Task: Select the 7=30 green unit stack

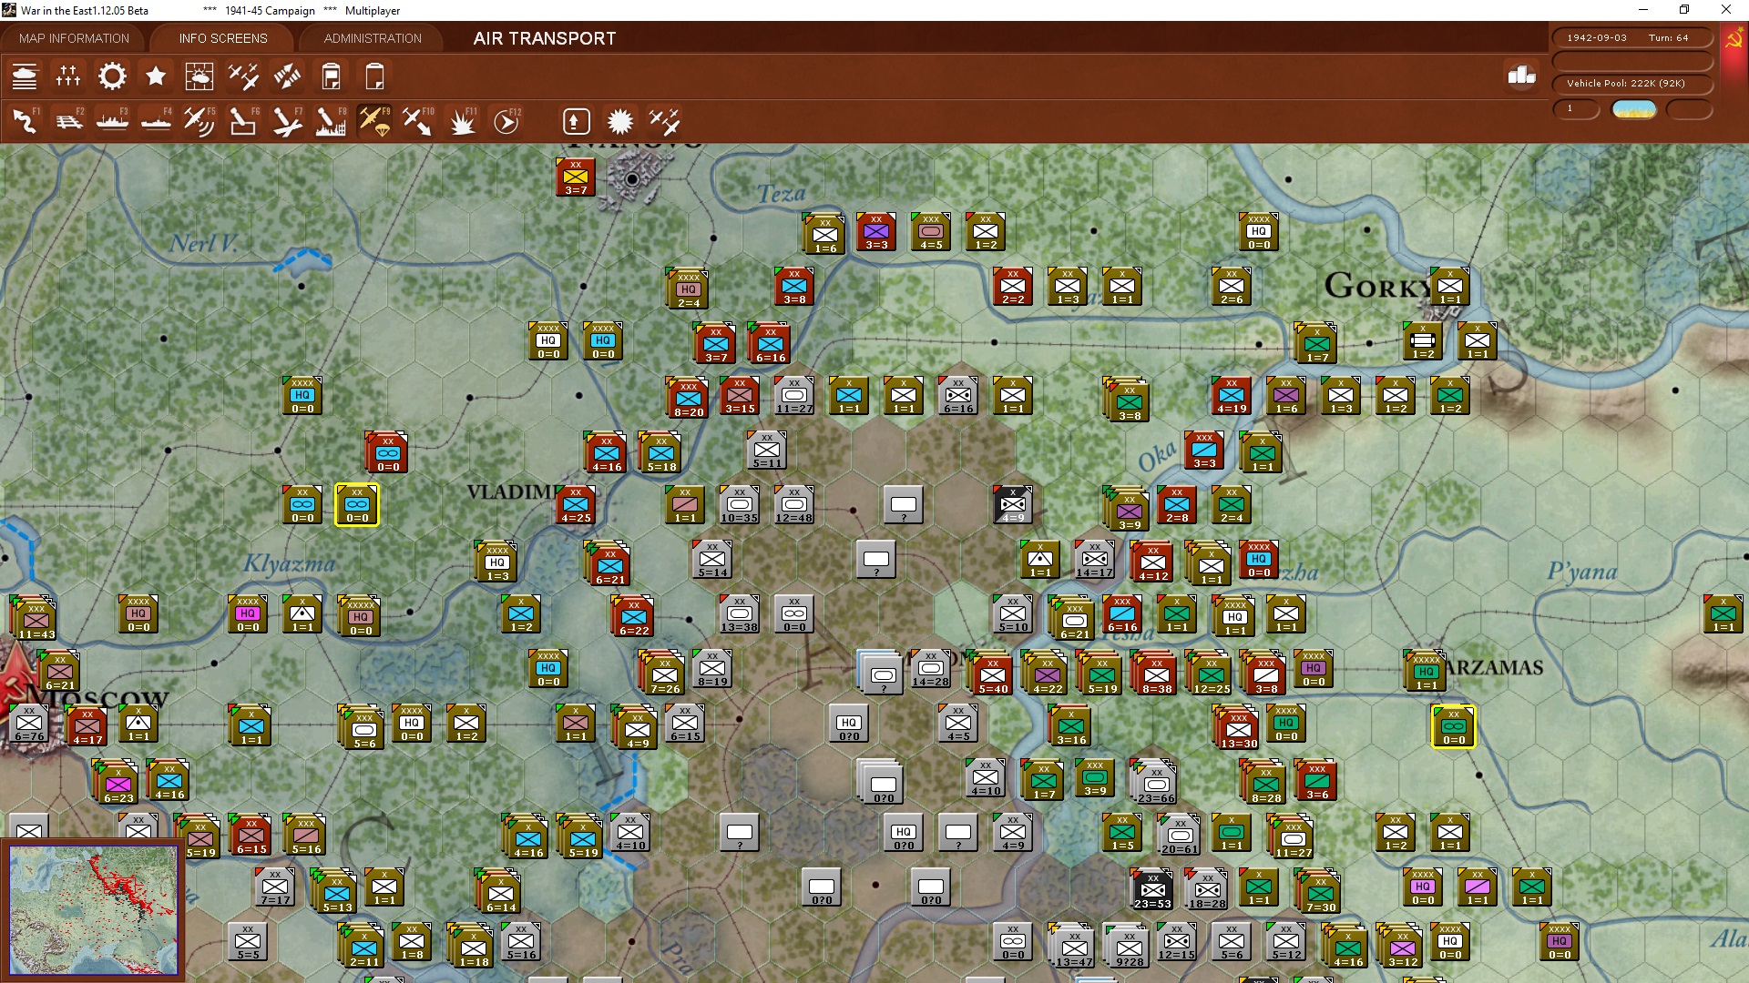Action: (1319, 891)
